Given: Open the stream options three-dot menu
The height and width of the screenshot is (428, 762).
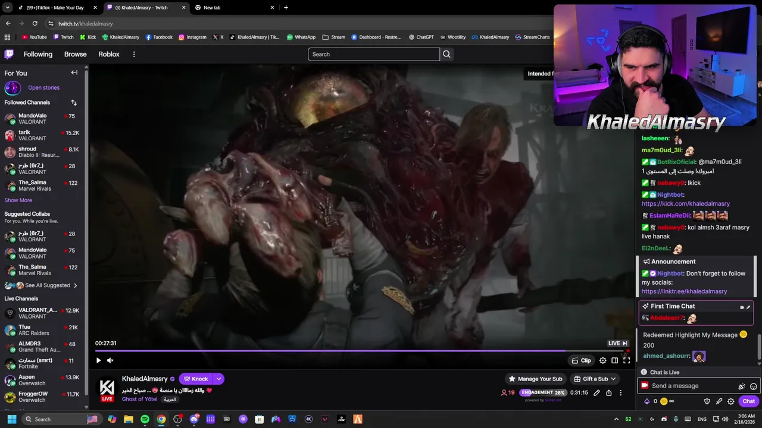Looking at the screenshot, I should tap(620, 392).
